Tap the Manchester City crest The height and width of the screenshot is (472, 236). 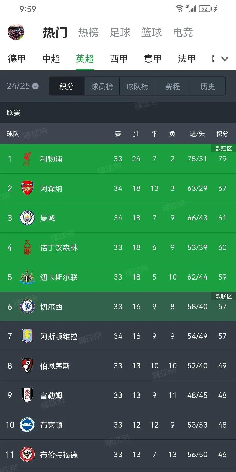pos(27,218)
